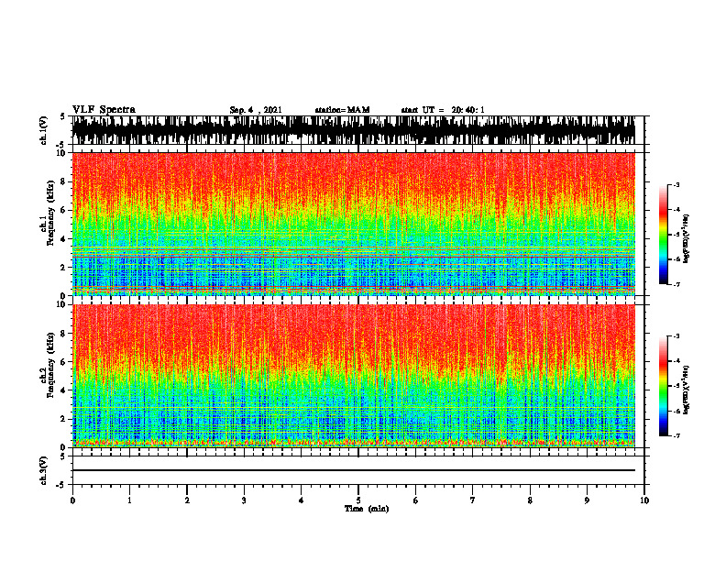726x561 pixels.
Task: Click the ch.2 "Frequency (kHz)" axis label
Action: click(x=51, y=365)
